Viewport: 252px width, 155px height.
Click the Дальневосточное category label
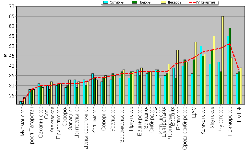pyautogui.click(x=86, y=128)
